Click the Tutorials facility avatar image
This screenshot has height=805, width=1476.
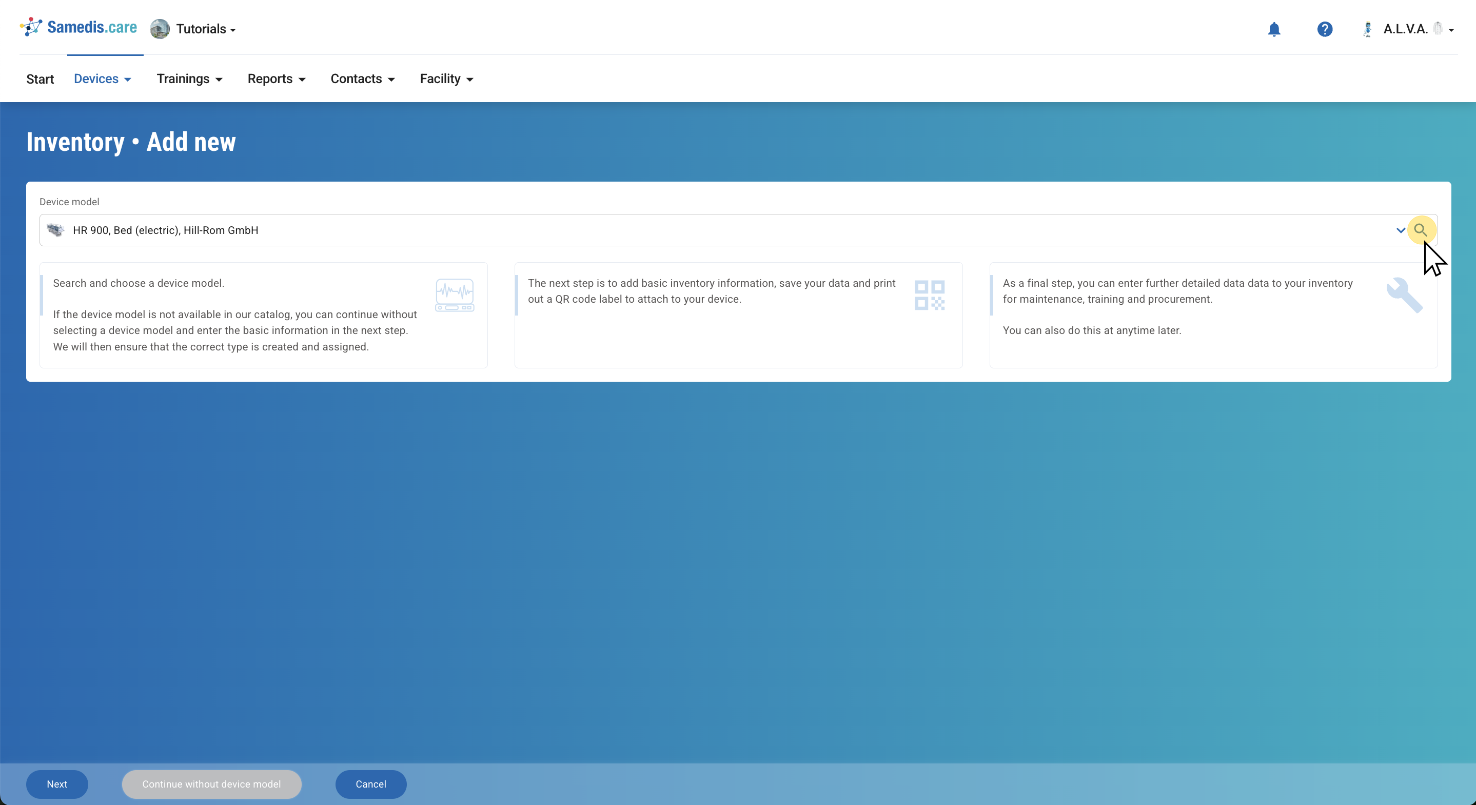[x=160, y=29]
